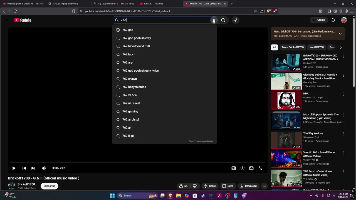Go to the previous video
The width and height of the screenshot is (356, 200).
24,168
